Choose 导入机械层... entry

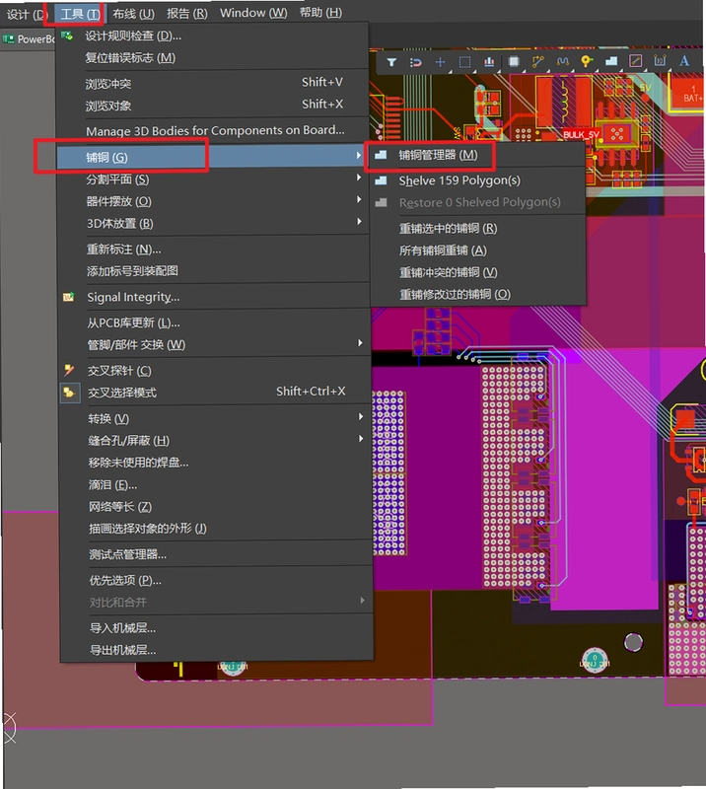[x=216, y=627]
